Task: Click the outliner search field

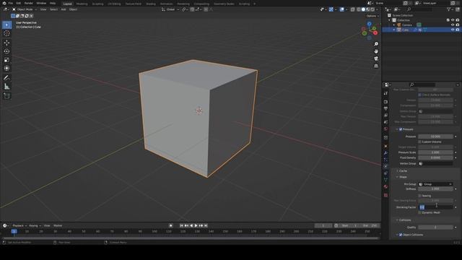Action: [x=419, y=9]
